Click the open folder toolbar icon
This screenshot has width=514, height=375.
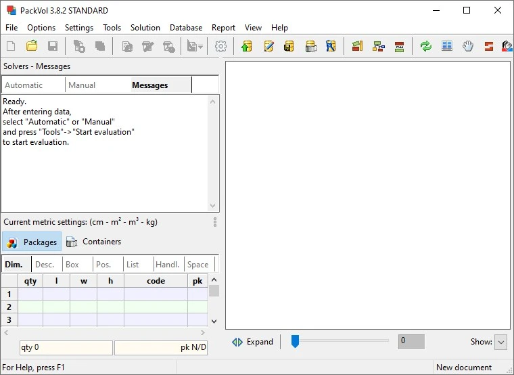(x=32, y=47)
